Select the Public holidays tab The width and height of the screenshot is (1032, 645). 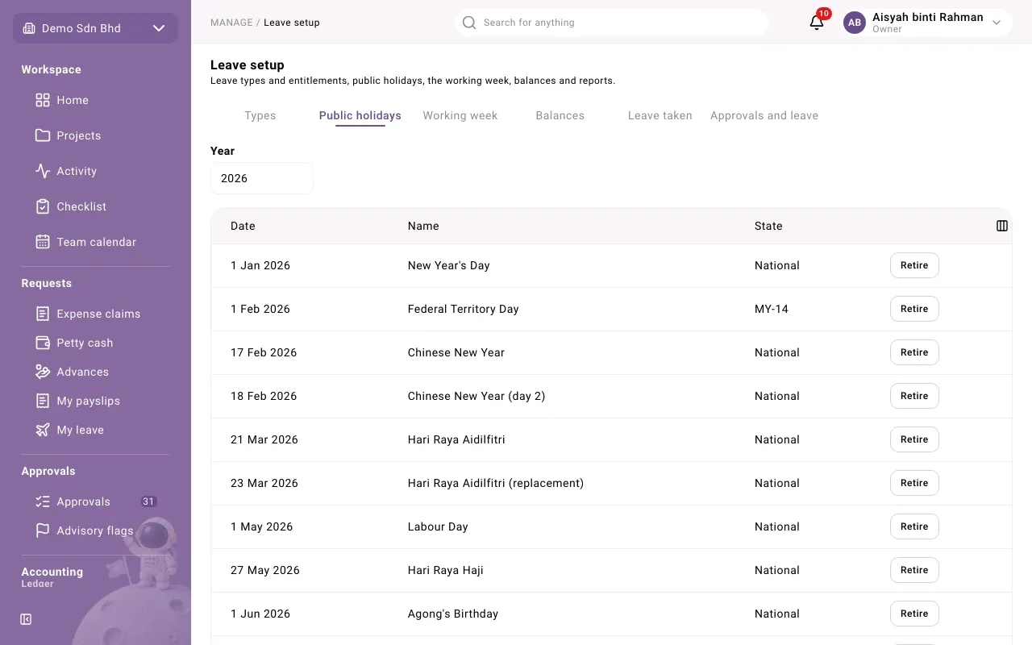pyautogui.click(x=360, y=115)
